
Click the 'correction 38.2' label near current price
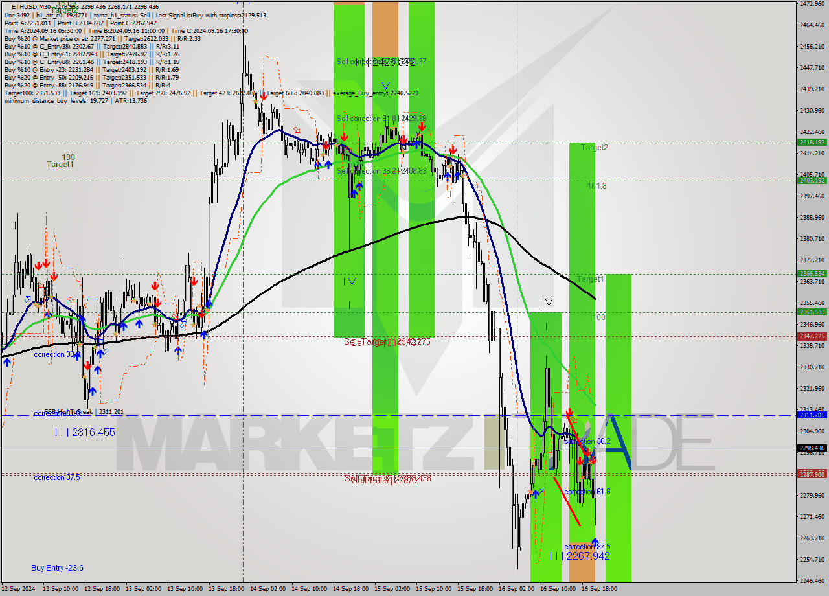click(x=587, y=441)
